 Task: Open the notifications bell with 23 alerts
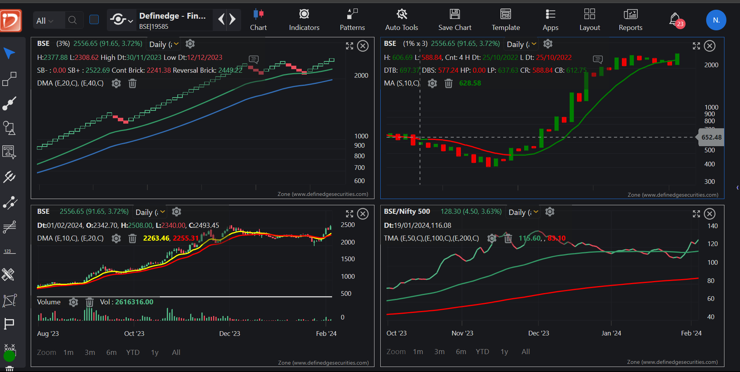[x=676, y=20]
